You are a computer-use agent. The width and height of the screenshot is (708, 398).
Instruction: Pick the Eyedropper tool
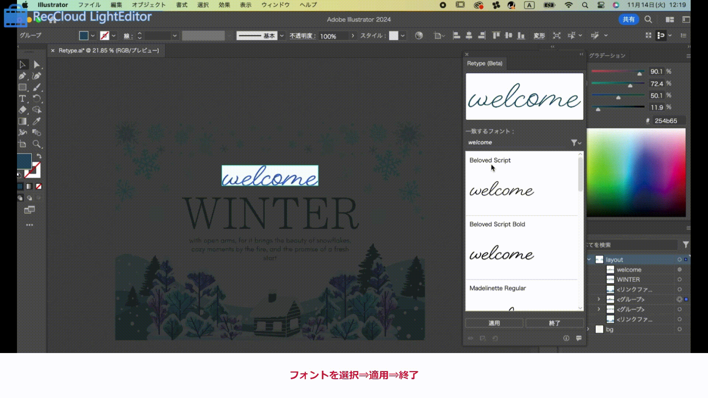click(37, 121)
